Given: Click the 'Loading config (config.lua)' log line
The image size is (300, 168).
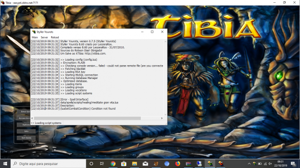Looking at the screenshot, I should pyautogui.click(x=64, y=60).
